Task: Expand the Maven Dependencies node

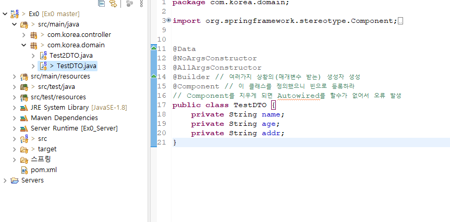Action: (x=15, y=118)
